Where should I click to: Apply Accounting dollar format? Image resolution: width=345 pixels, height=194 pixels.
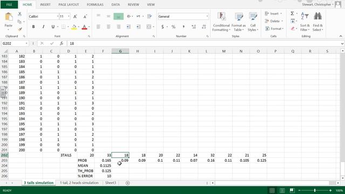(163, 27)
